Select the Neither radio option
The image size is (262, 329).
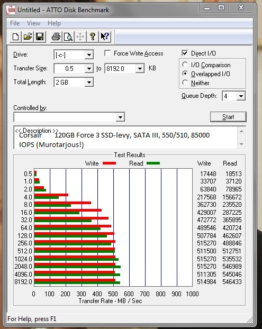pyautogui.click(x=185, y=83)
